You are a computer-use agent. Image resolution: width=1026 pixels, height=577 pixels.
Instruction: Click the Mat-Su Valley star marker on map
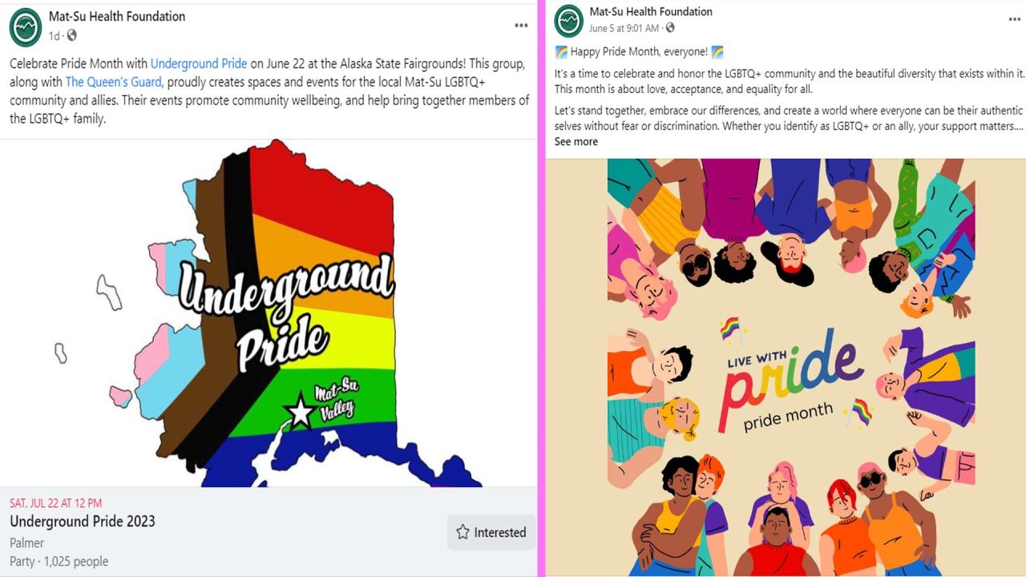(x=301, y=411)
